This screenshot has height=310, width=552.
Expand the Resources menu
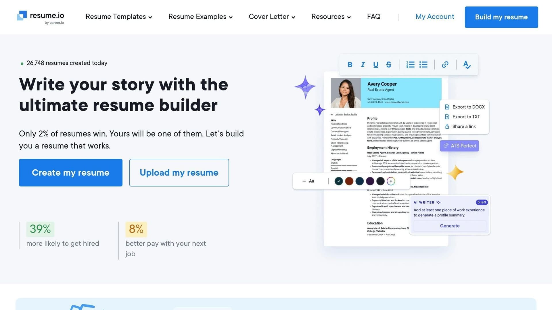[x=331, y=17]
